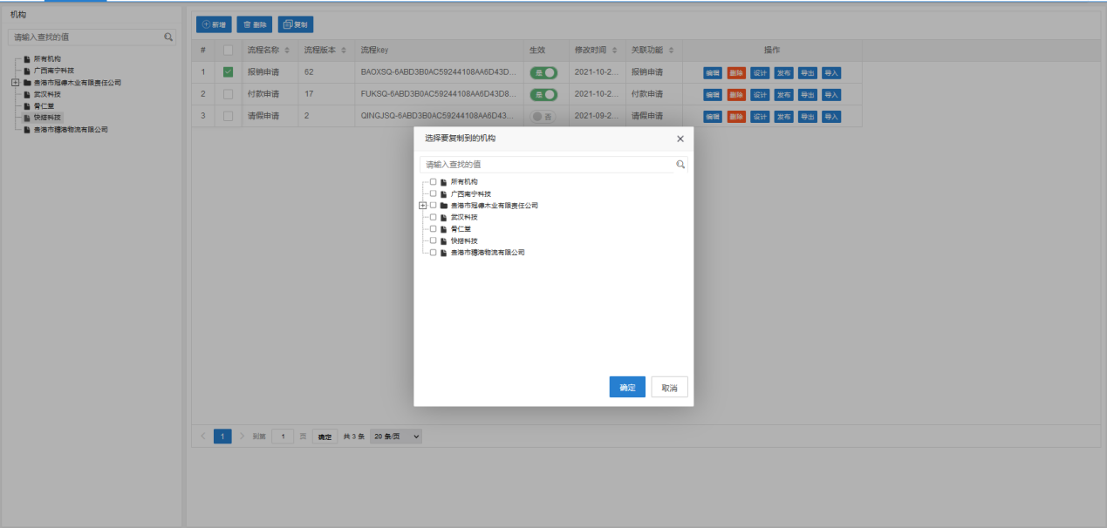Viewport: 1107px width, 528px height.
Task: Check the 所有机构 checkbox in the dialog
Action: [433, 182]
